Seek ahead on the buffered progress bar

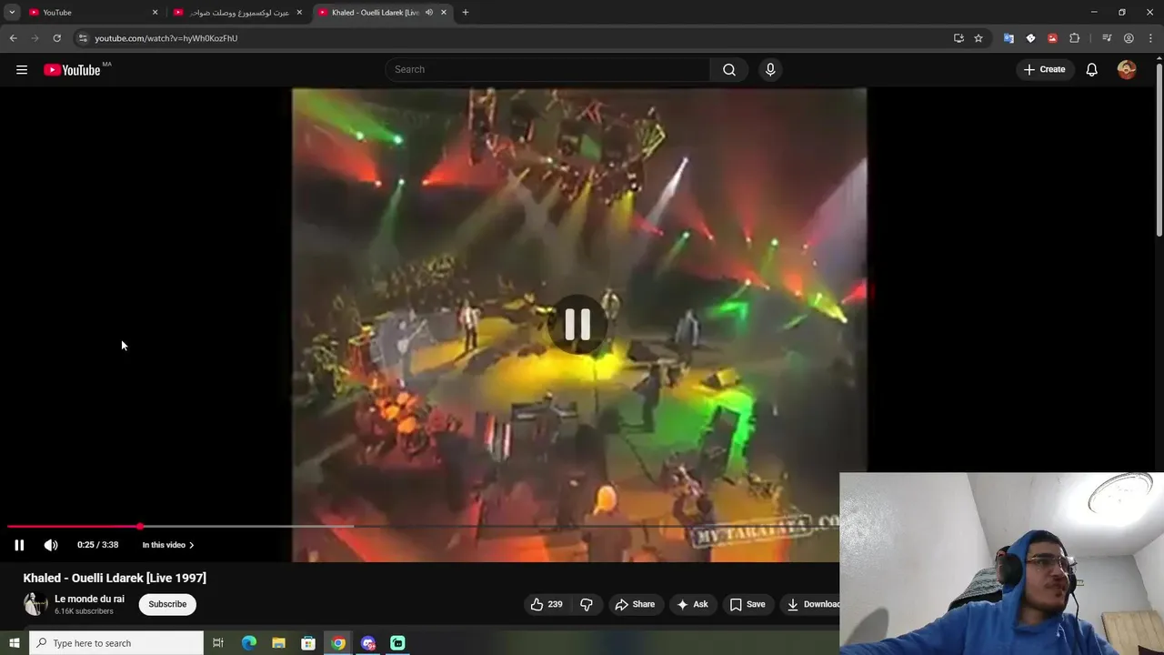pos(246,527)
